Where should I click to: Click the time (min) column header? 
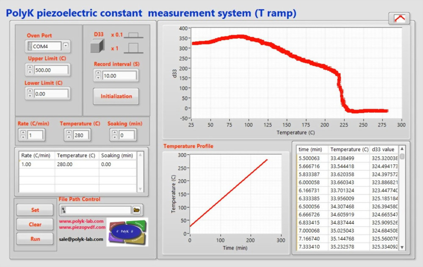click(x=312, y=149)
